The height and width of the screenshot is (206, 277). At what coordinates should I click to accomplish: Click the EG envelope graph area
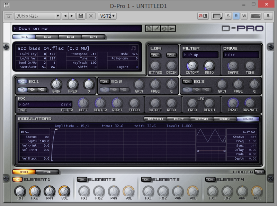[x=123, y=144]
